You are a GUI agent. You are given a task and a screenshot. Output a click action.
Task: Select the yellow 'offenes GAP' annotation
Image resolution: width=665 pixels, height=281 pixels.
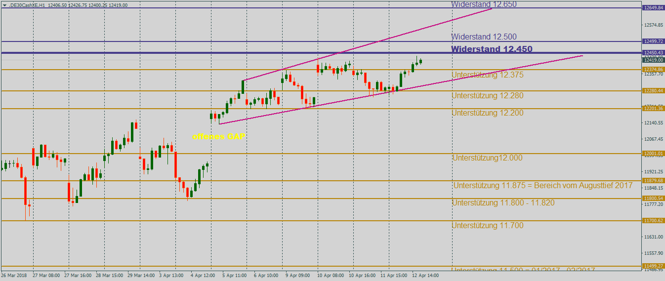pos(219,136)
